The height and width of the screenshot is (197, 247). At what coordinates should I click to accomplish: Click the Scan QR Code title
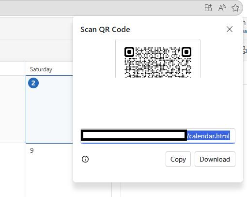pyautogui.click(x=105, y=30)
